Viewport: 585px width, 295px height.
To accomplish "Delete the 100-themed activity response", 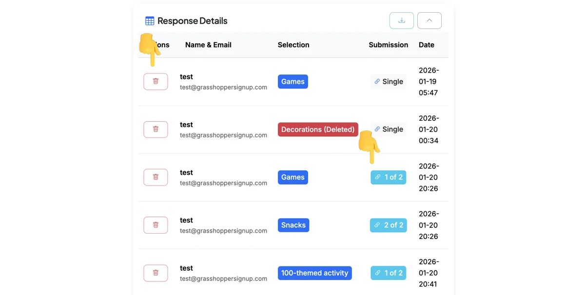I will coord(156,273).
